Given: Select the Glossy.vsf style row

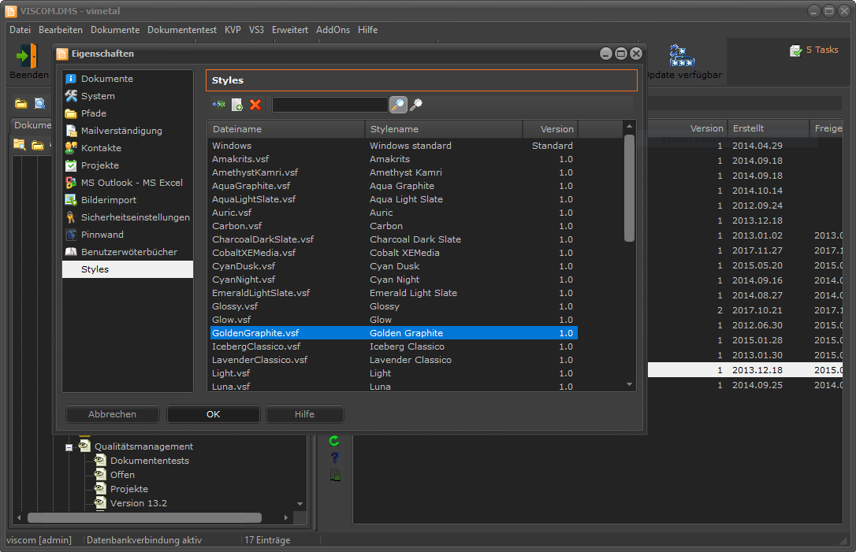Looking at the screenshot, I should coord(393,306).
